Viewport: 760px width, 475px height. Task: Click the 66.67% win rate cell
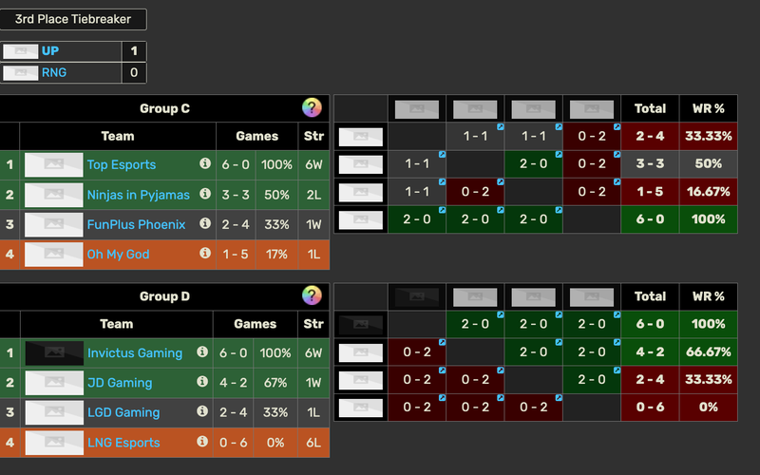tap(709, 351)
